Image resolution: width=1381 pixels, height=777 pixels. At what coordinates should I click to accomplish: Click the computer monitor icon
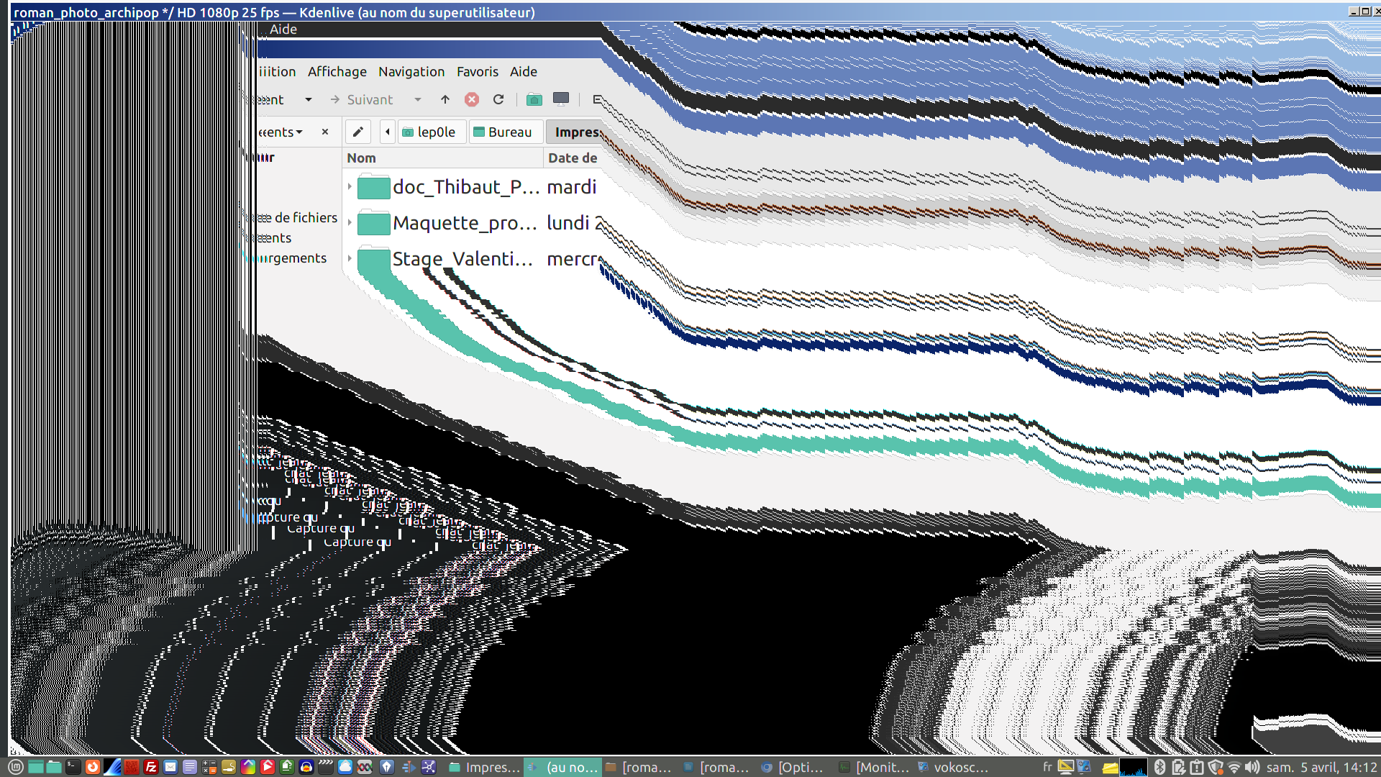tap(561, 99)
